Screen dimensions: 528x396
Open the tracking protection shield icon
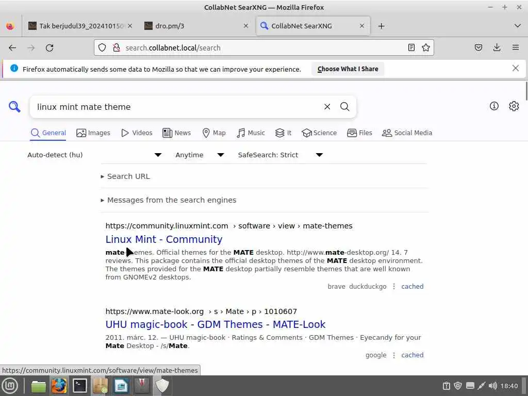[x=102, y=47]
